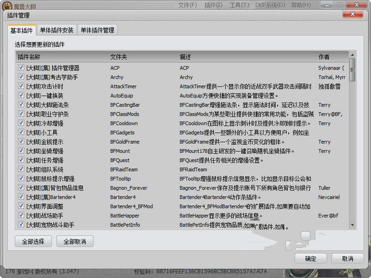Viewport: 371px width, 278px height.
Task: Select the BFQuest folder cell
Action: point(120,160)
